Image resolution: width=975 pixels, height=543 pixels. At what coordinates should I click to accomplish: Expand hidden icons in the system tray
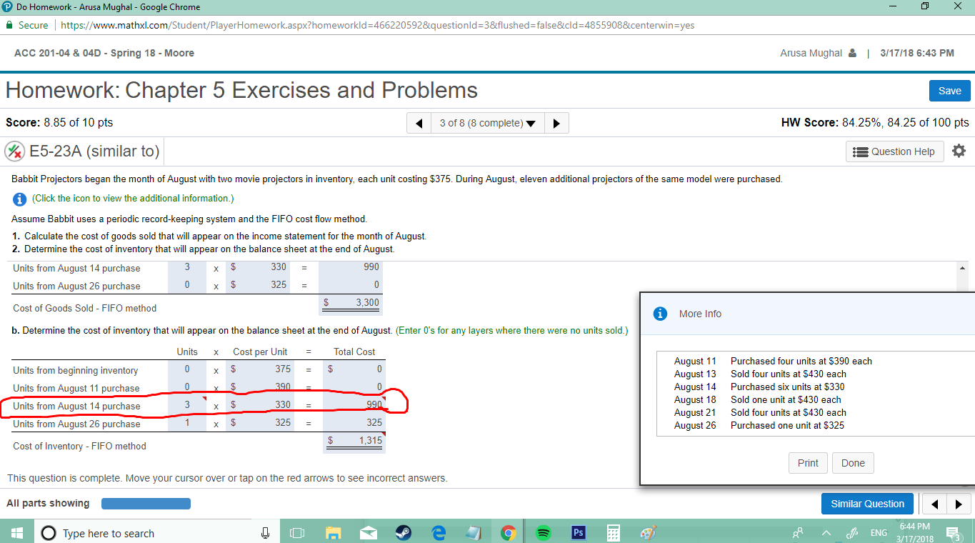[x=826, y=532]
